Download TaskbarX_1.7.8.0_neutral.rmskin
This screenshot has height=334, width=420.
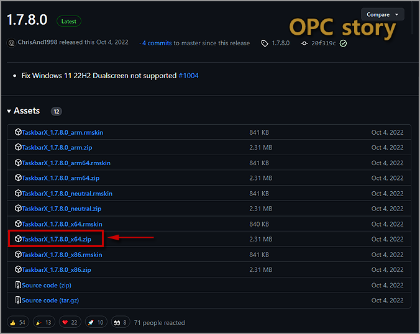click(67, 194)
